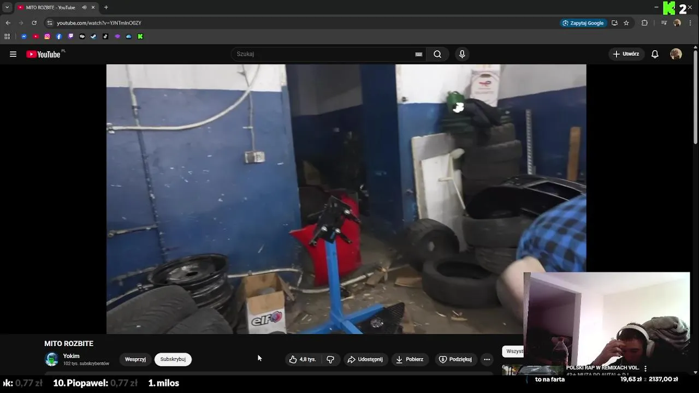Viewport: 699px width, 393px height.
Task: View site information icon in address bar
Action: coord(50,23)
